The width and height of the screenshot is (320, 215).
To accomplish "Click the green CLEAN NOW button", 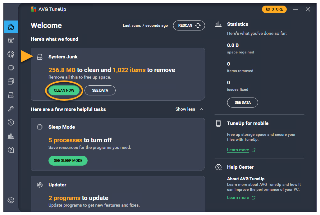I will (x=64, y=90).
